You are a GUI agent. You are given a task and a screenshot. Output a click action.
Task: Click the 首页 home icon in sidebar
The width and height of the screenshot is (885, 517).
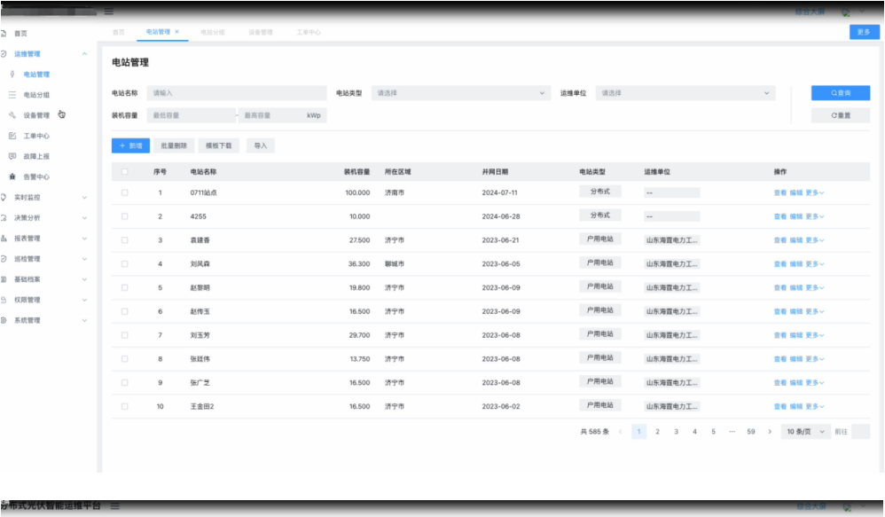(x=4, y=33)
